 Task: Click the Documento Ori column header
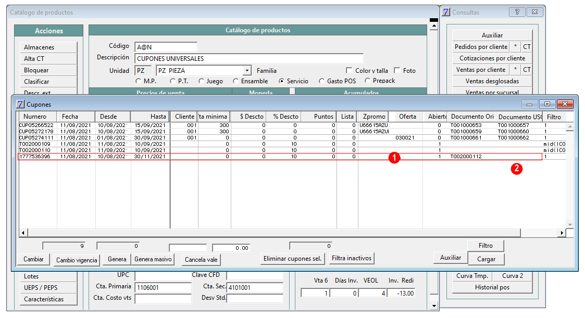[472, 116]
